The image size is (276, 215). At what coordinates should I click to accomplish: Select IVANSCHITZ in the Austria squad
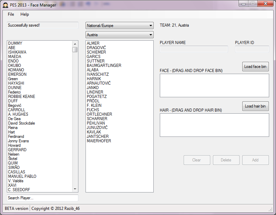(x=120, y=74)
